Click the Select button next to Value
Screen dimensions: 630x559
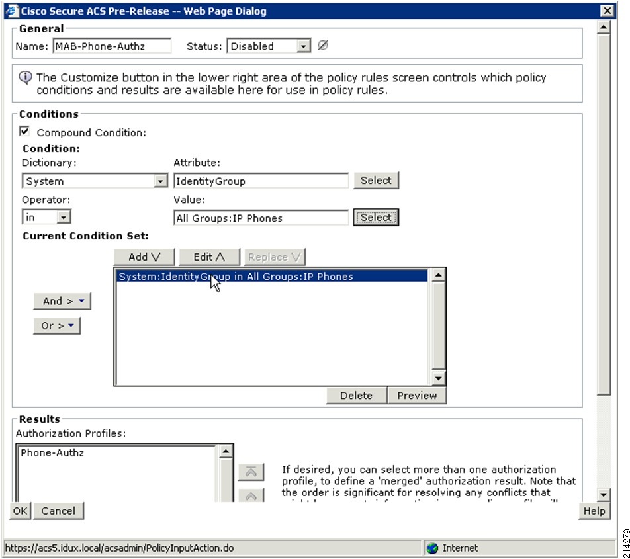[x=376, y=217]
